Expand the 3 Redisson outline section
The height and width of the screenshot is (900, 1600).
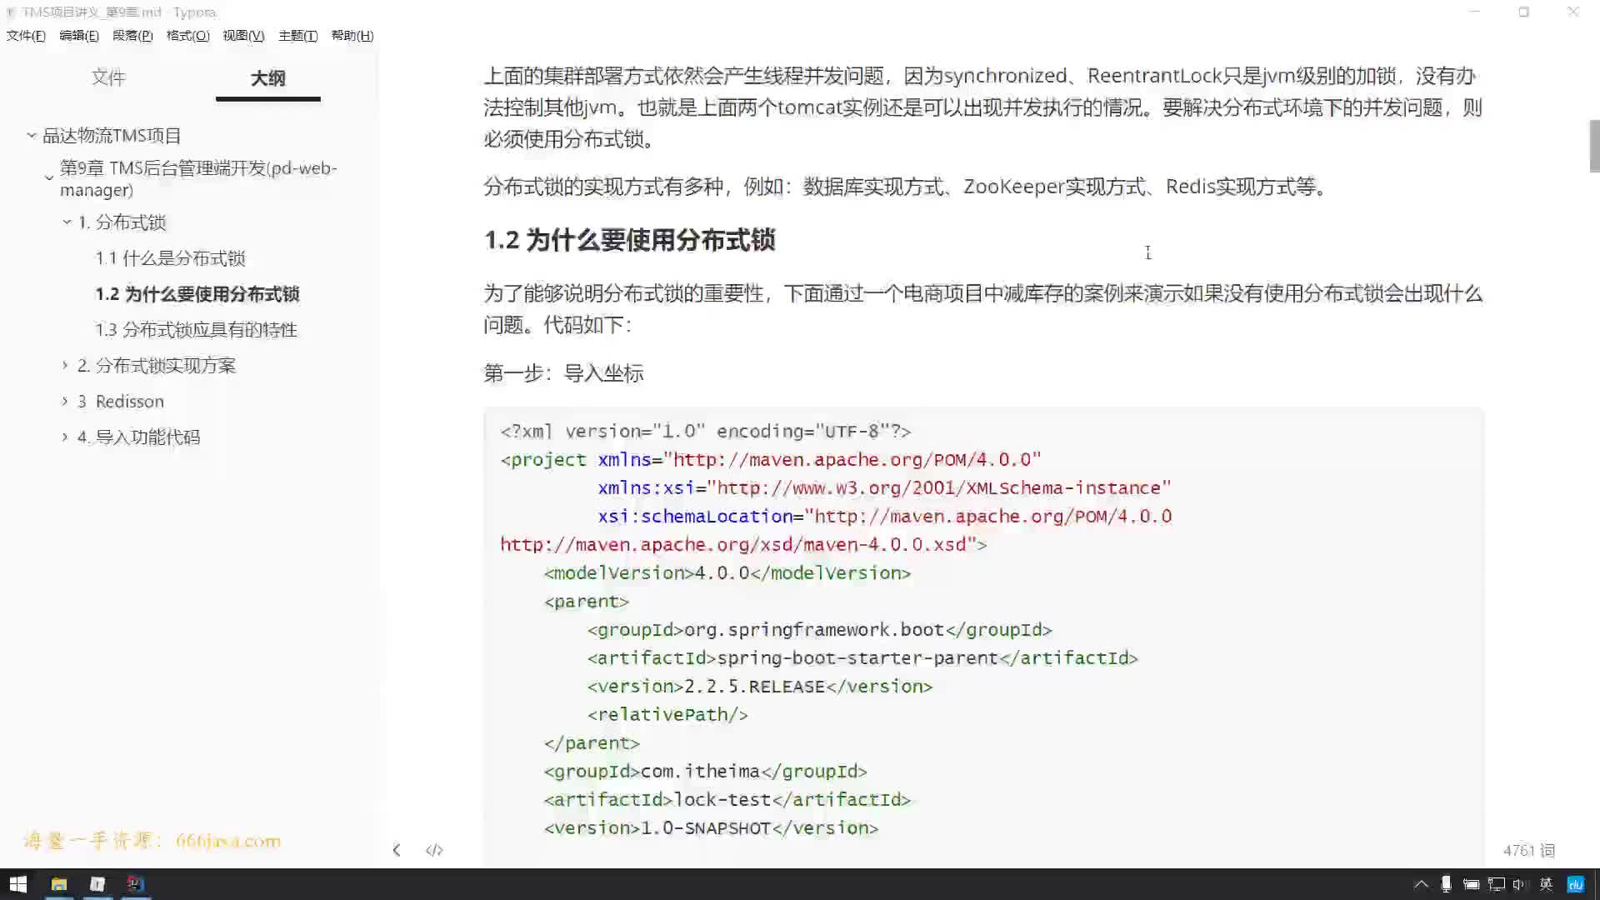click(65, 401)
